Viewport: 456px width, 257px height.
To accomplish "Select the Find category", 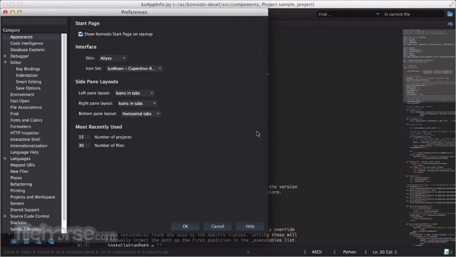I will [14, 114].
